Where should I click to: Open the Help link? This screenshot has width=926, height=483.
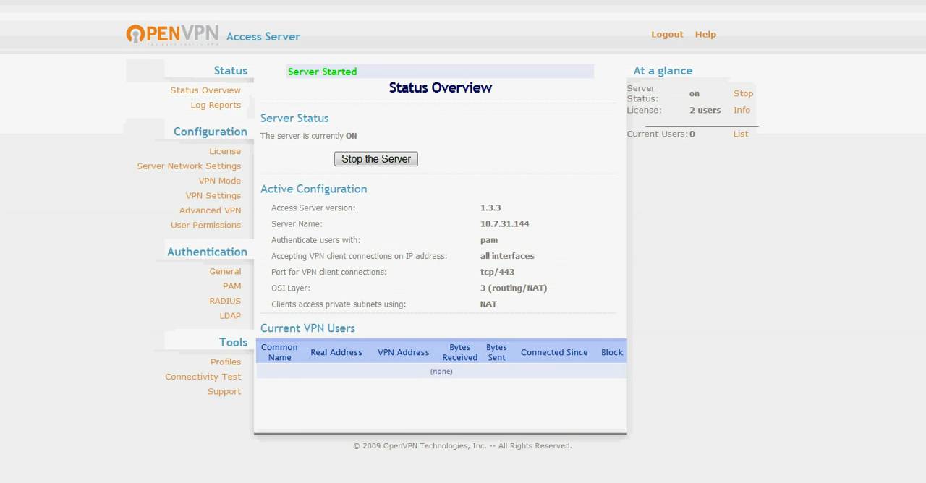705,34
